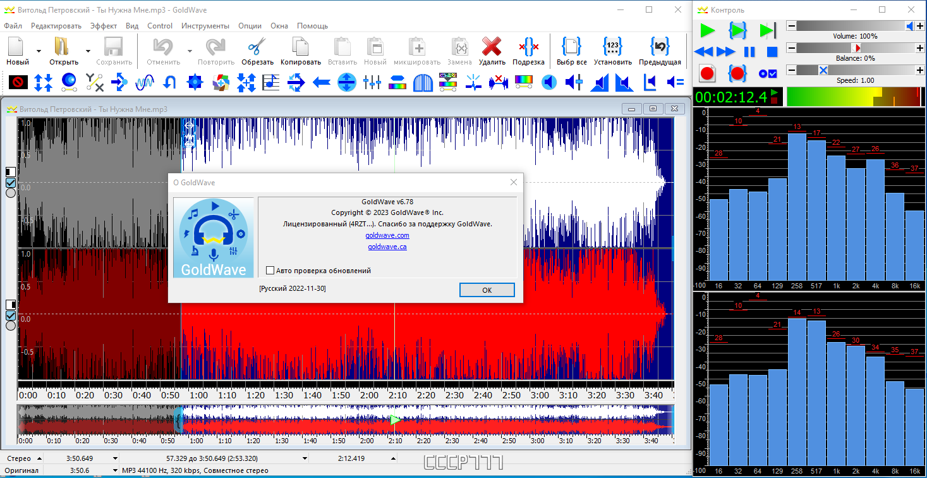Record into the selection with braces record button
Viewport: 927px width, 478px height.
[737, 73]
